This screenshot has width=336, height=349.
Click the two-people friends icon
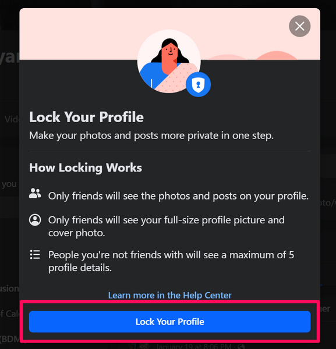[35, 193]
